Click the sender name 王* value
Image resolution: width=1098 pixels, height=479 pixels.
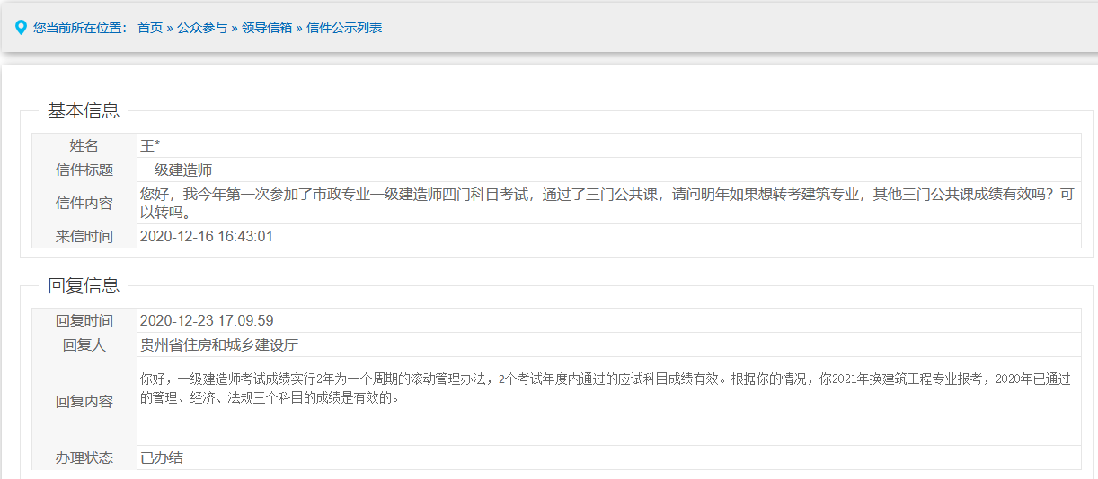coord(150,146)
